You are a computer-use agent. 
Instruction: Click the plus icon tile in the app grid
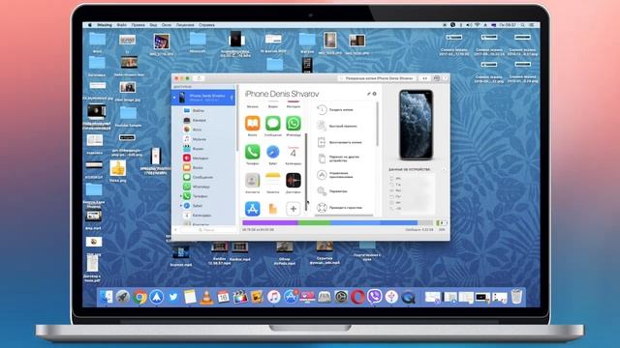coord(293,209)
